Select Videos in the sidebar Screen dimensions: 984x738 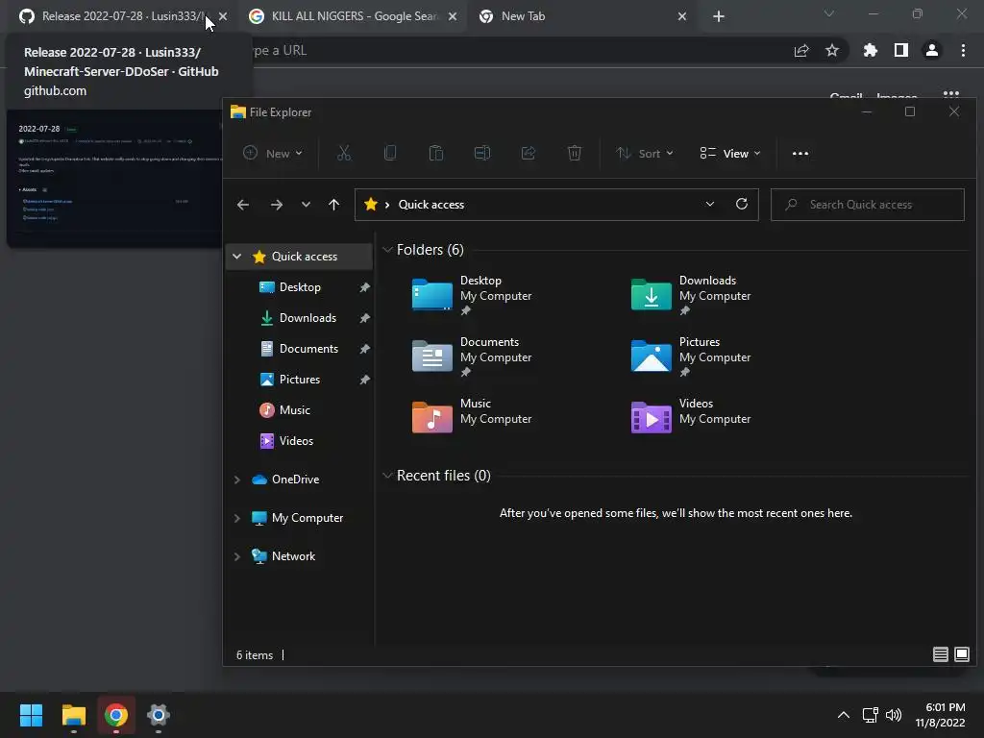pyautogui.click(x=296, y=441)
